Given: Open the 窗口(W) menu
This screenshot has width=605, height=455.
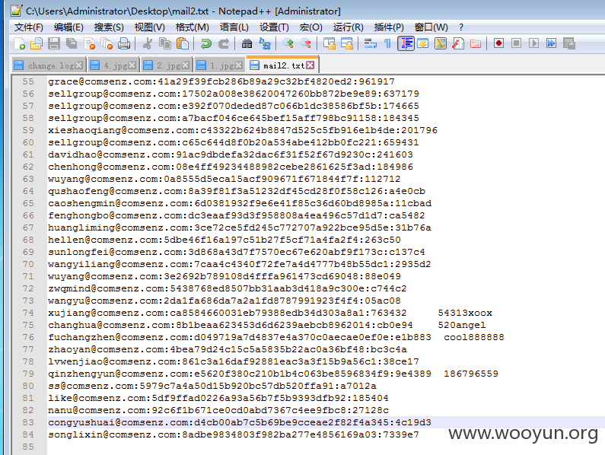Looking at the screenshot, I should (x=431, y=27).
